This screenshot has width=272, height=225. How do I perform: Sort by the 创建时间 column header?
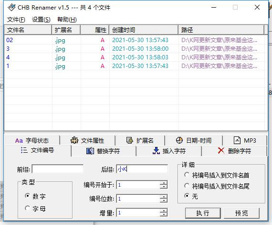tap(144, 30)
